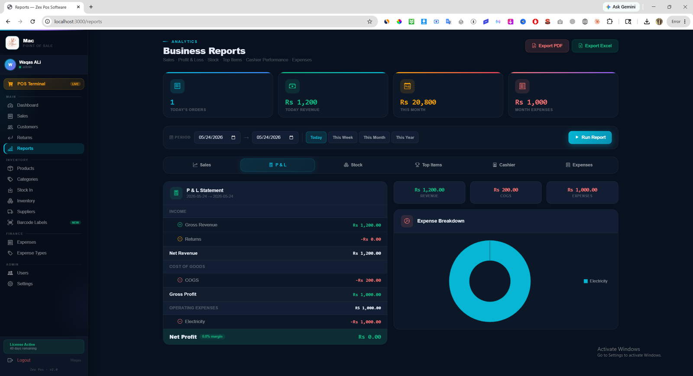Launch the POS Terminal
693x376 pixels.
point(44,84)
